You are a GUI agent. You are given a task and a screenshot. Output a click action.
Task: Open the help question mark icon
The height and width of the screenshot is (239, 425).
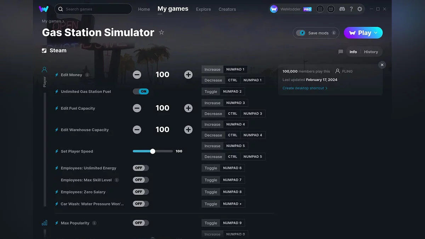click(x=351, y=9)
